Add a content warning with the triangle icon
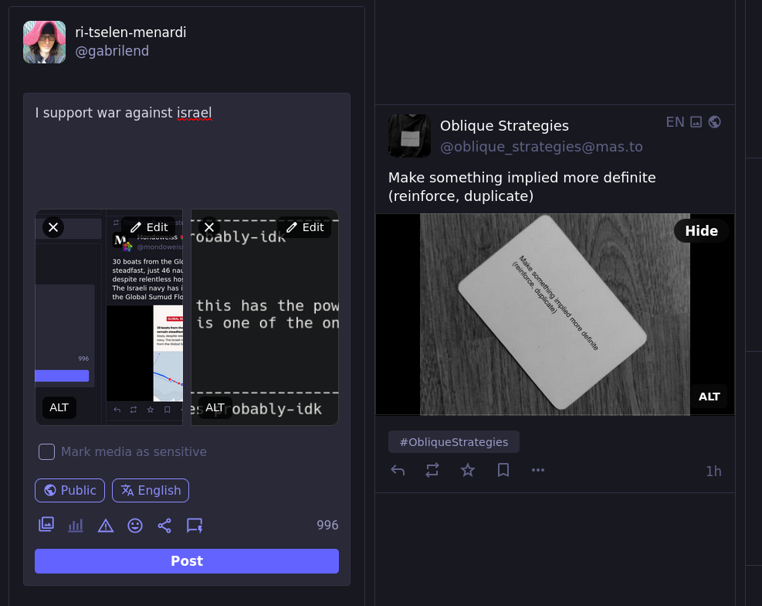The width and height of the screenshot is (762, 606). point(105,525)
